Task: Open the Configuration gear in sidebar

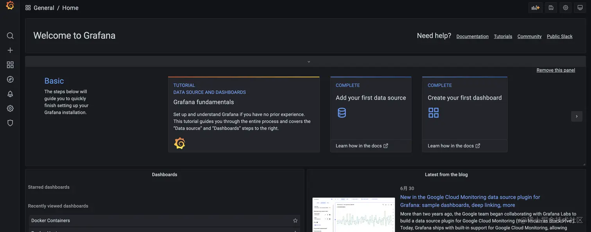Action: (10, 108)
